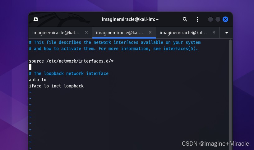The image size is (254, 150).
Task: Close the terminal window
Action: (x=225, y=19)
